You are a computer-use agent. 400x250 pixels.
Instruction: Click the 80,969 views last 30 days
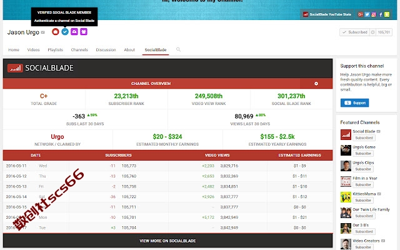click(244, 116)
